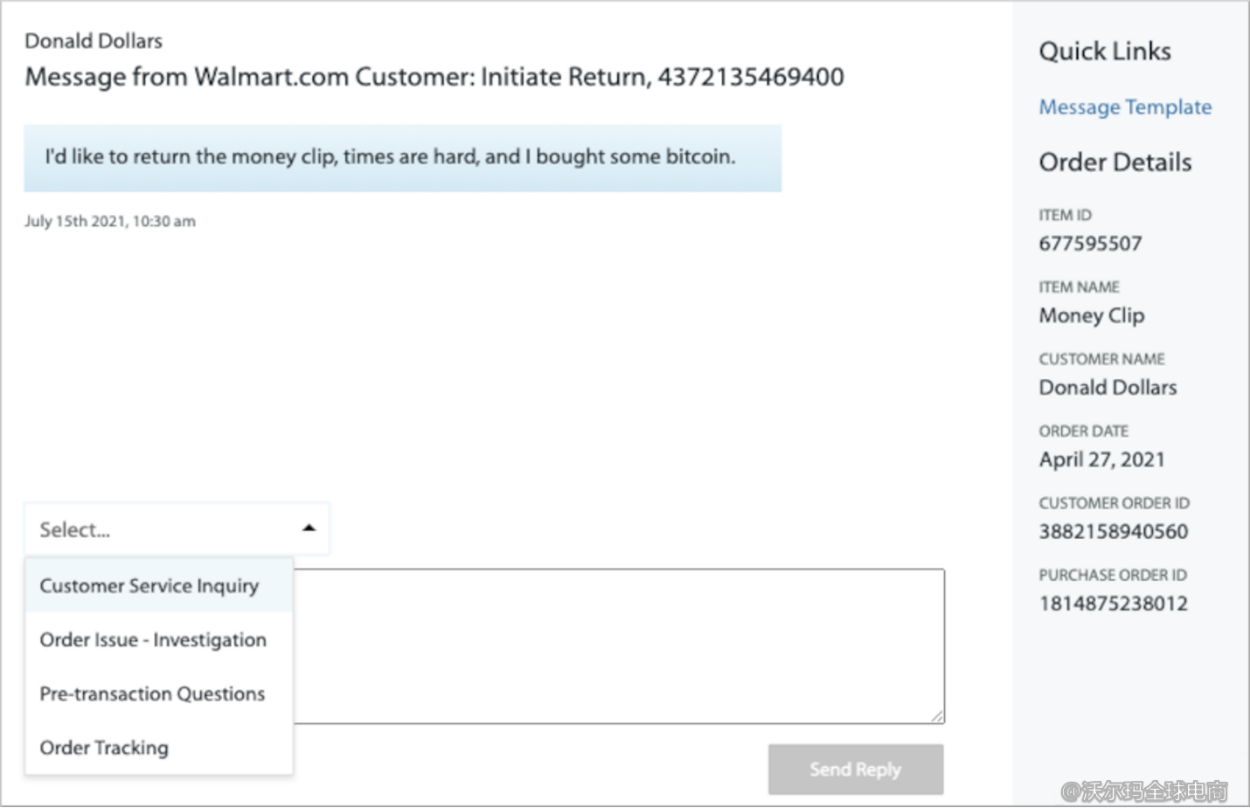Image resolution: width=1250 pixels, height=808 pixels.
Task: Click the textarea resize handle corner
Action: pyautogui.click(x=937, y=715)
